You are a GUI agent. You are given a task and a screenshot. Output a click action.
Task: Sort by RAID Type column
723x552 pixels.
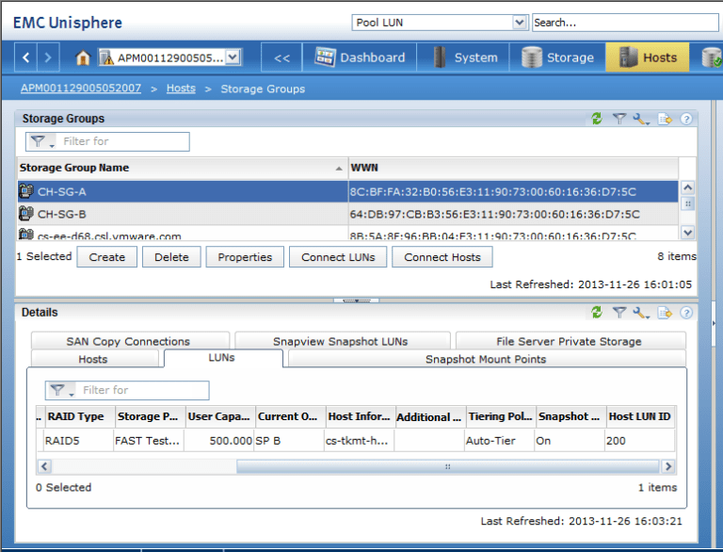click(x=79, y=416)
